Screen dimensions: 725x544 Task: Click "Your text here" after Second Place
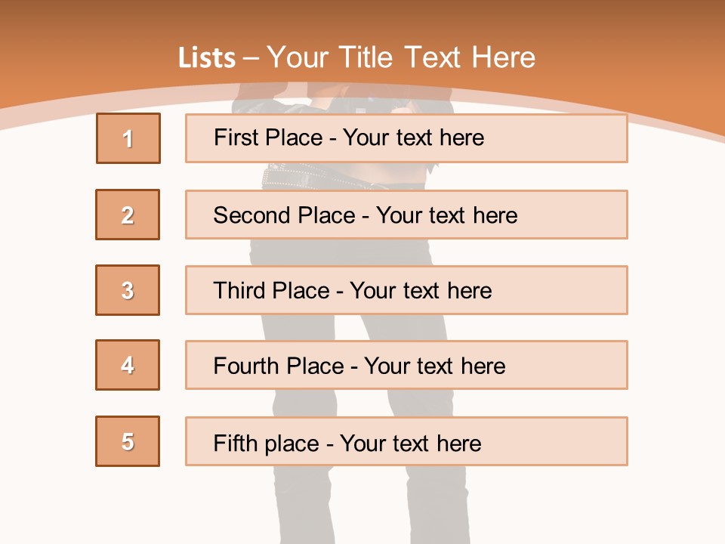click(447, 215)
